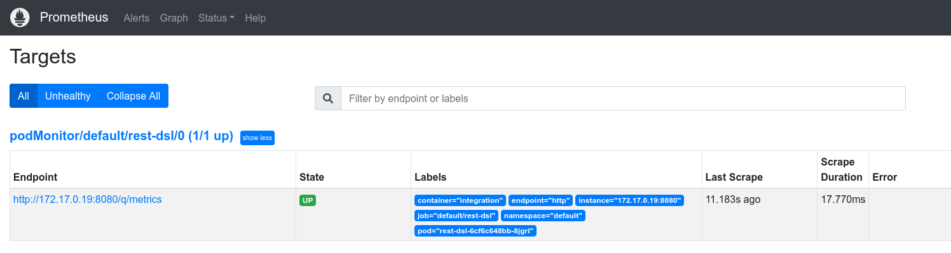The height and width of the screenshot is (253, 951).
Task: Click the job="default/rest-dsl" label badge
Action: tap(456, 216)
